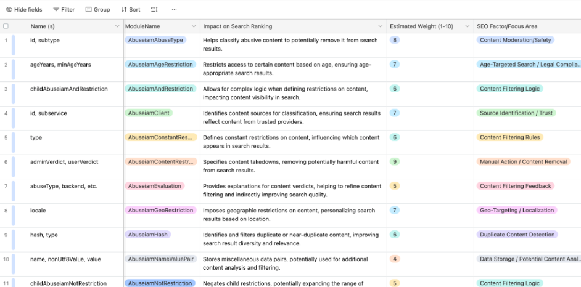
Task: Open the Group menu
Action: 97,10
